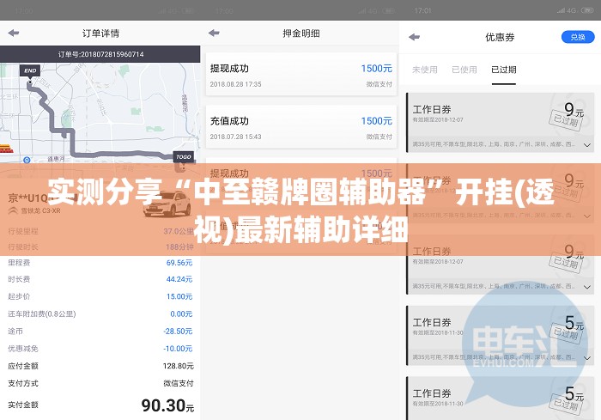Click 微信支付 label under 提现成功 2018.08.28
The height and width of the screenshot is (420, 601).
point(379,84)
